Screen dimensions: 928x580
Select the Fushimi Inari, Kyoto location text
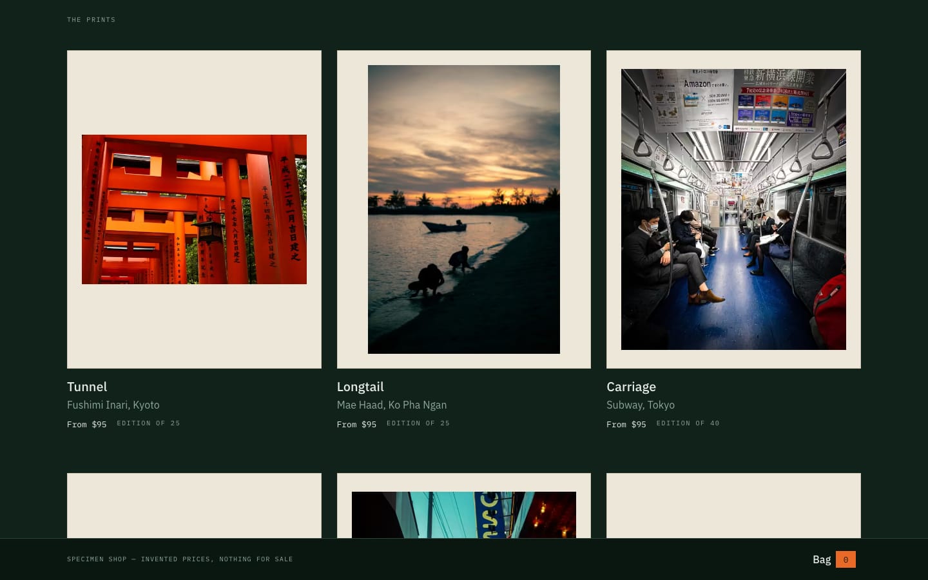tap(113, 405)
